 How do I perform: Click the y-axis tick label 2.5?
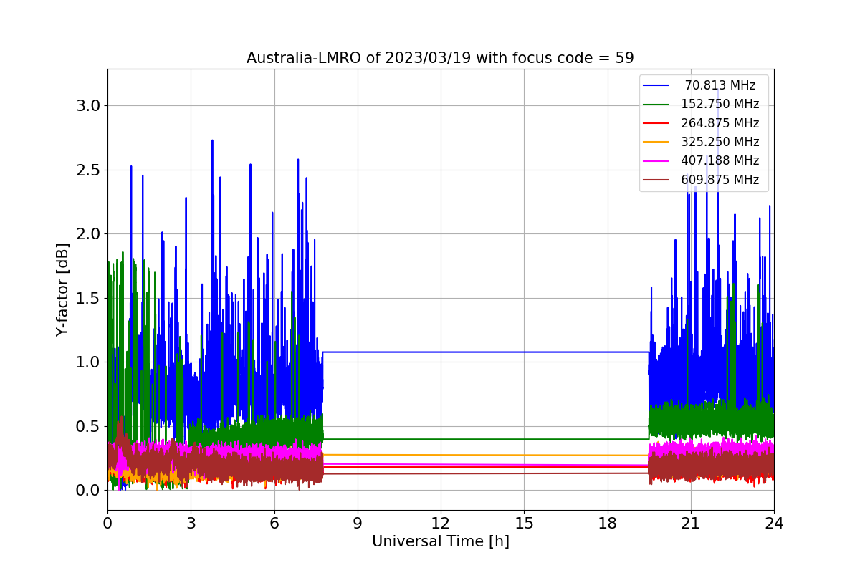[89, 170]
